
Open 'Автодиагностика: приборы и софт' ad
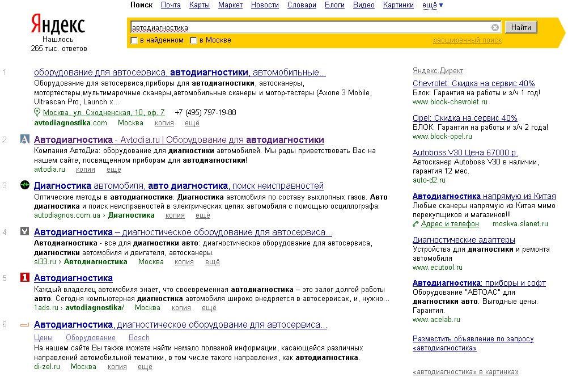point(479,283)
